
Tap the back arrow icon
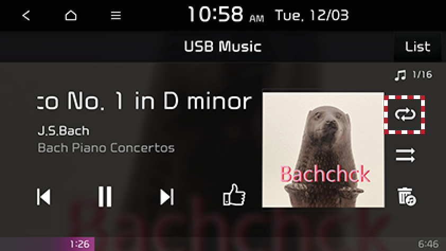[x=26, y=15]
